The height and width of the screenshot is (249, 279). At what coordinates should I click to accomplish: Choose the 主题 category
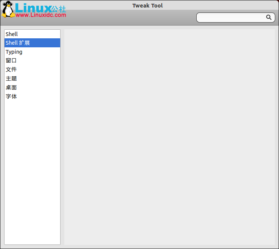click(32, 78)
